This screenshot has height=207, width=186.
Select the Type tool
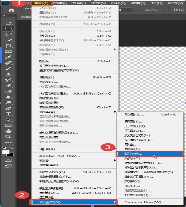click(x=8, y=114)
